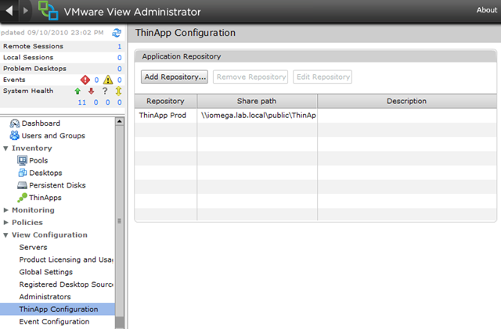
Task: Expand the Policies section
Action: click(5, 223)
